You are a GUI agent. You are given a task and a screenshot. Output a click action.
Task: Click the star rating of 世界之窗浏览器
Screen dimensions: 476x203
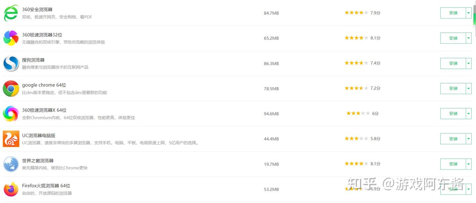pos(356,164)
